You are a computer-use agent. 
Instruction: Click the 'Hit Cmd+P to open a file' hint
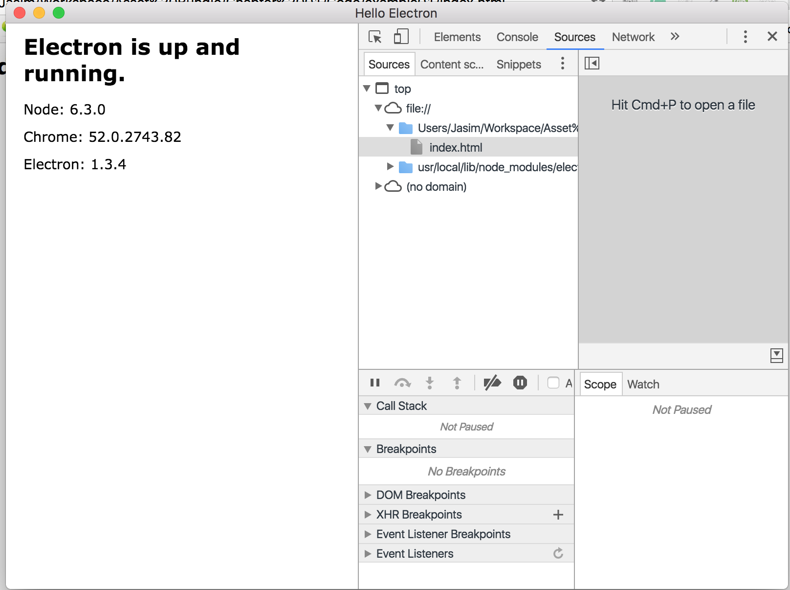pyautogui.click(x=683, y=105)
